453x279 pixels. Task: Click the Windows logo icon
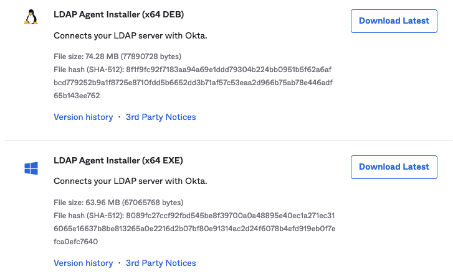[x=31, y=168]
